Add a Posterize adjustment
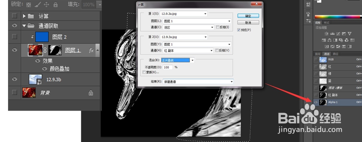The height and width of the screenshot is (142, 362). (x=332, y=47)
